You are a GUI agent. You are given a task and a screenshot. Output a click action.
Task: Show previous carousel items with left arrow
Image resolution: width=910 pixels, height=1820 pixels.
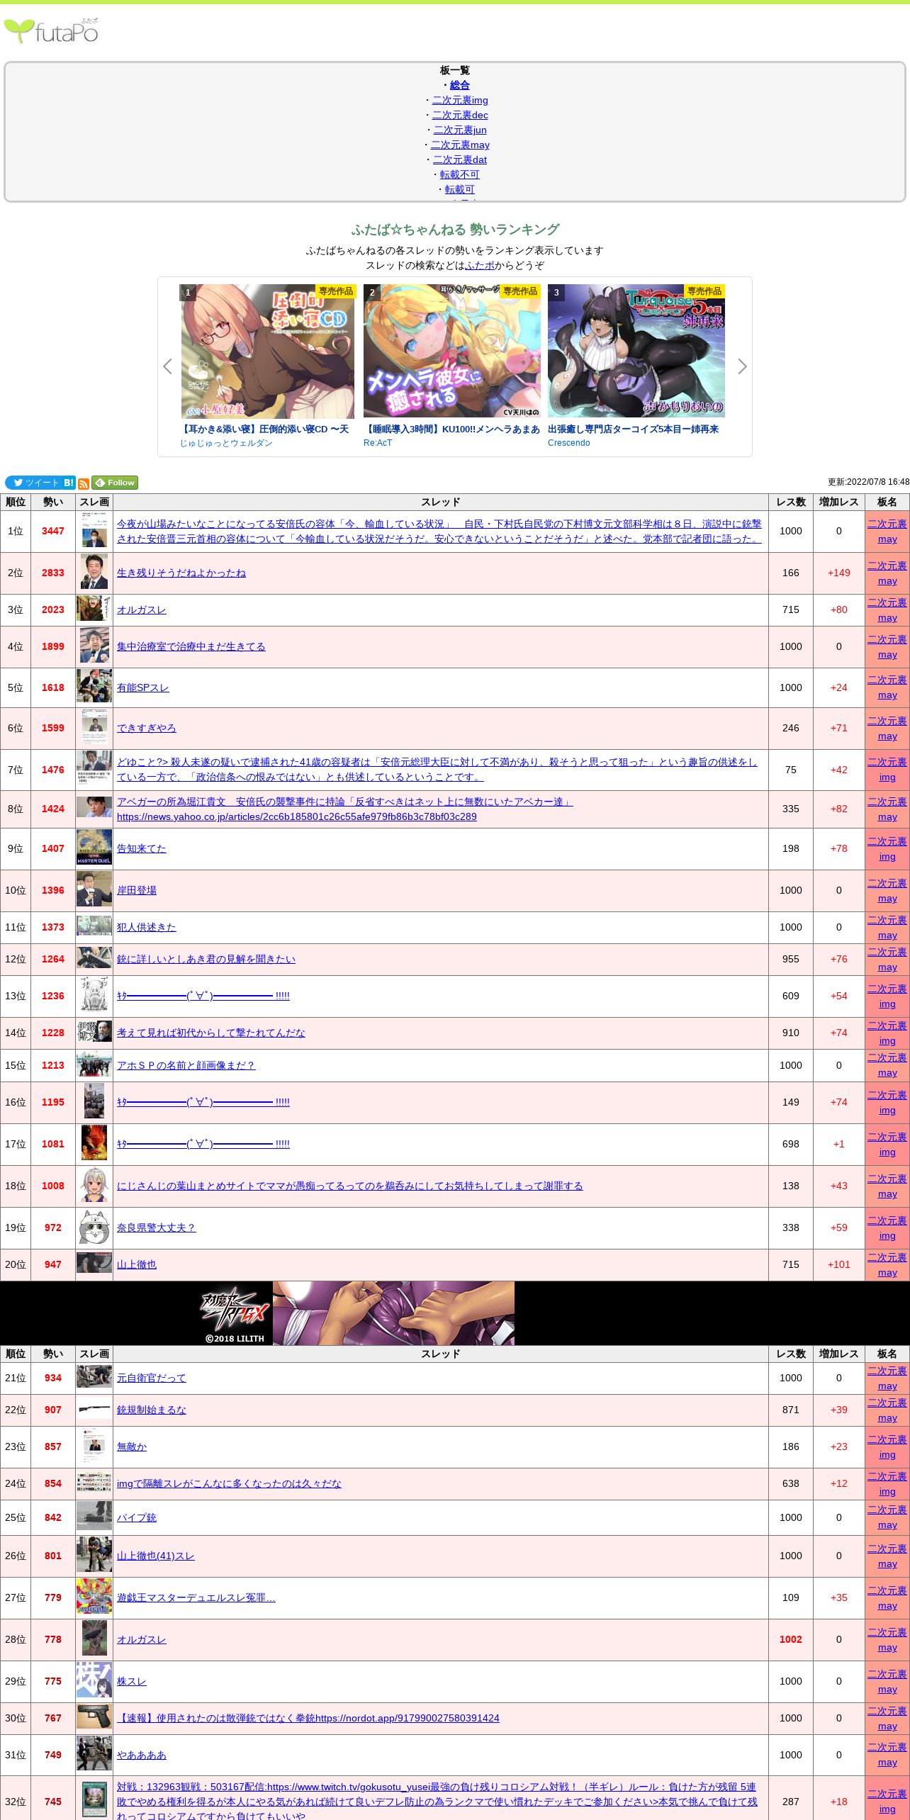click(167, 366)
